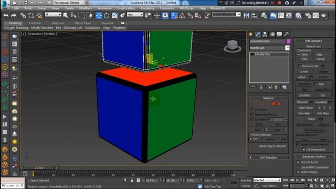The width and height of the screenshot is (336, 189).
Task: Open the Material Editor icon
Action: (298, 15)
